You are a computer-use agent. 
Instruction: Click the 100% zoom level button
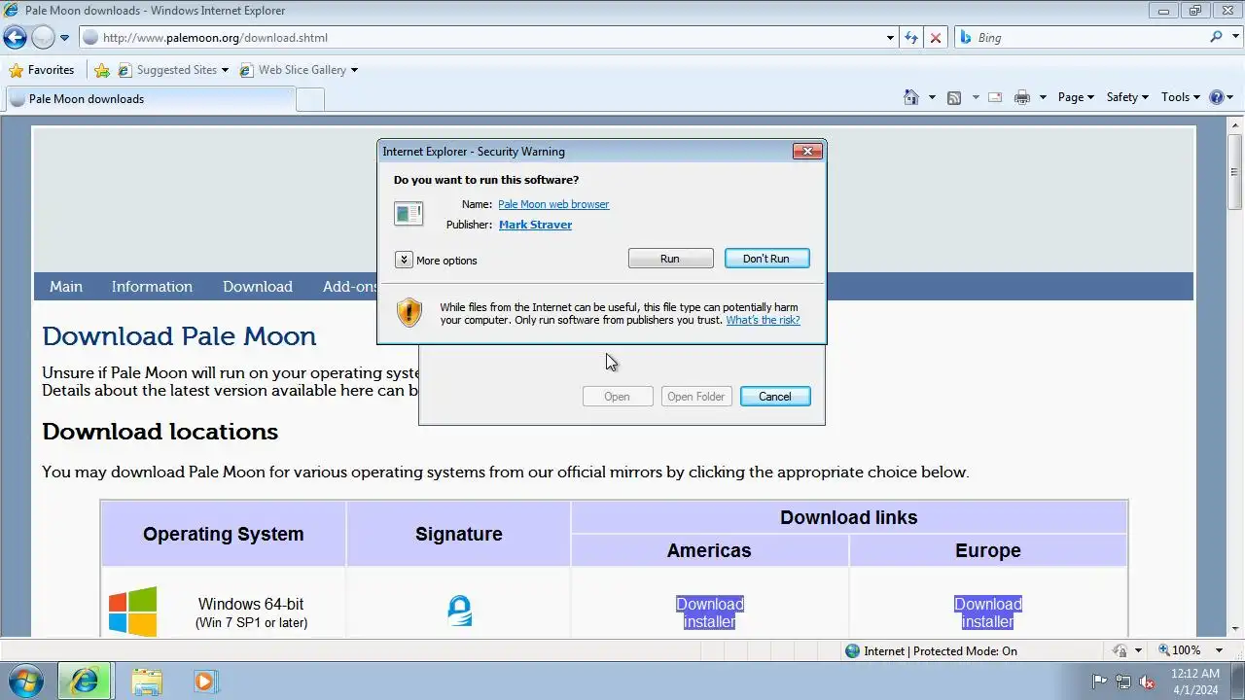click(1178, 650)
